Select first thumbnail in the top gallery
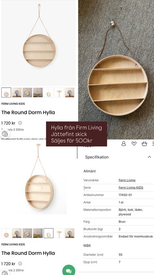Screen dimensions: 154x275 click(x=6, y=93)
